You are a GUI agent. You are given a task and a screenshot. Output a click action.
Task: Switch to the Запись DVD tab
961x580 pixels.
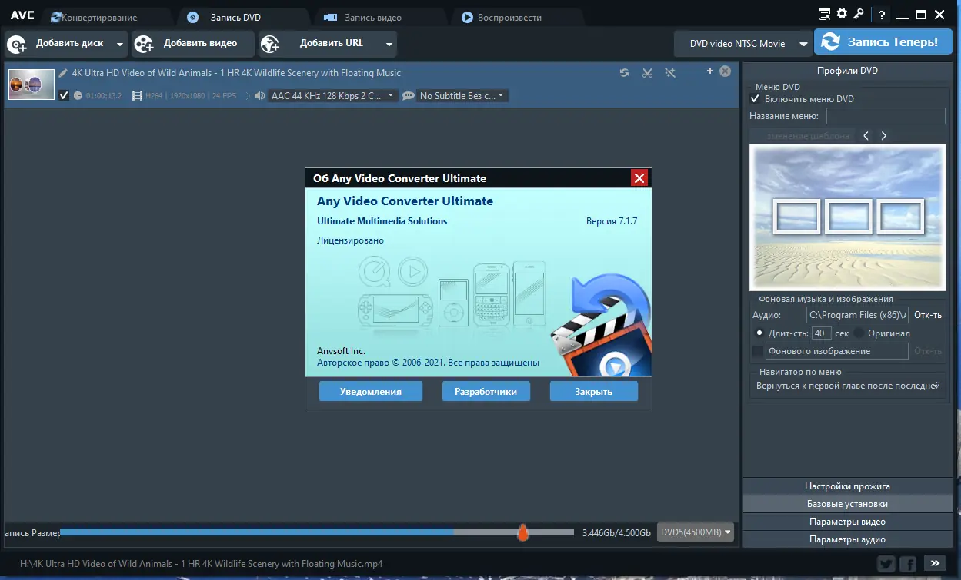242,17
